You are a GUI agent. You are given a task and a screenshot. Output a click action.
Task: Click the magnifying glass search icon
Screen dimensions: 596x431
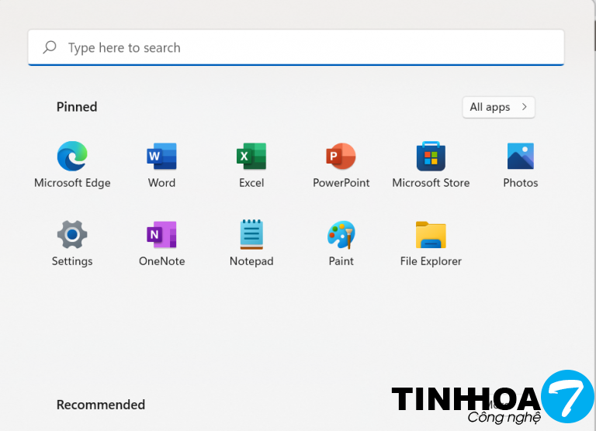[x=50, y=47]
